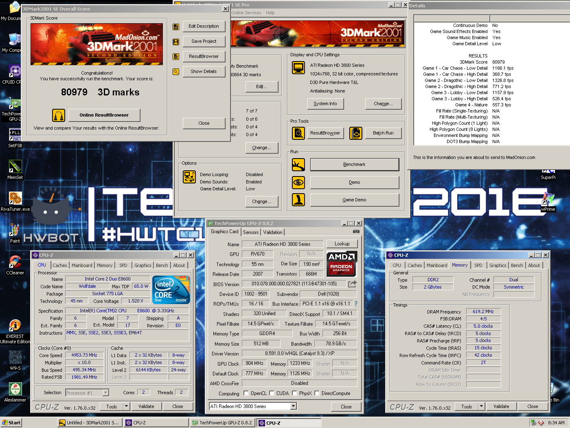Viewport: 570px width, 428px height.
Task: Open the Aleslammer desktop icon
Action: click(x=15, y=392)
